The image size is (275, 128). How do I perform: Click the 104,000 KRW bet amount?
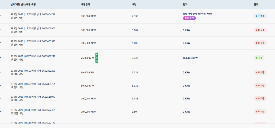(88, 112)
